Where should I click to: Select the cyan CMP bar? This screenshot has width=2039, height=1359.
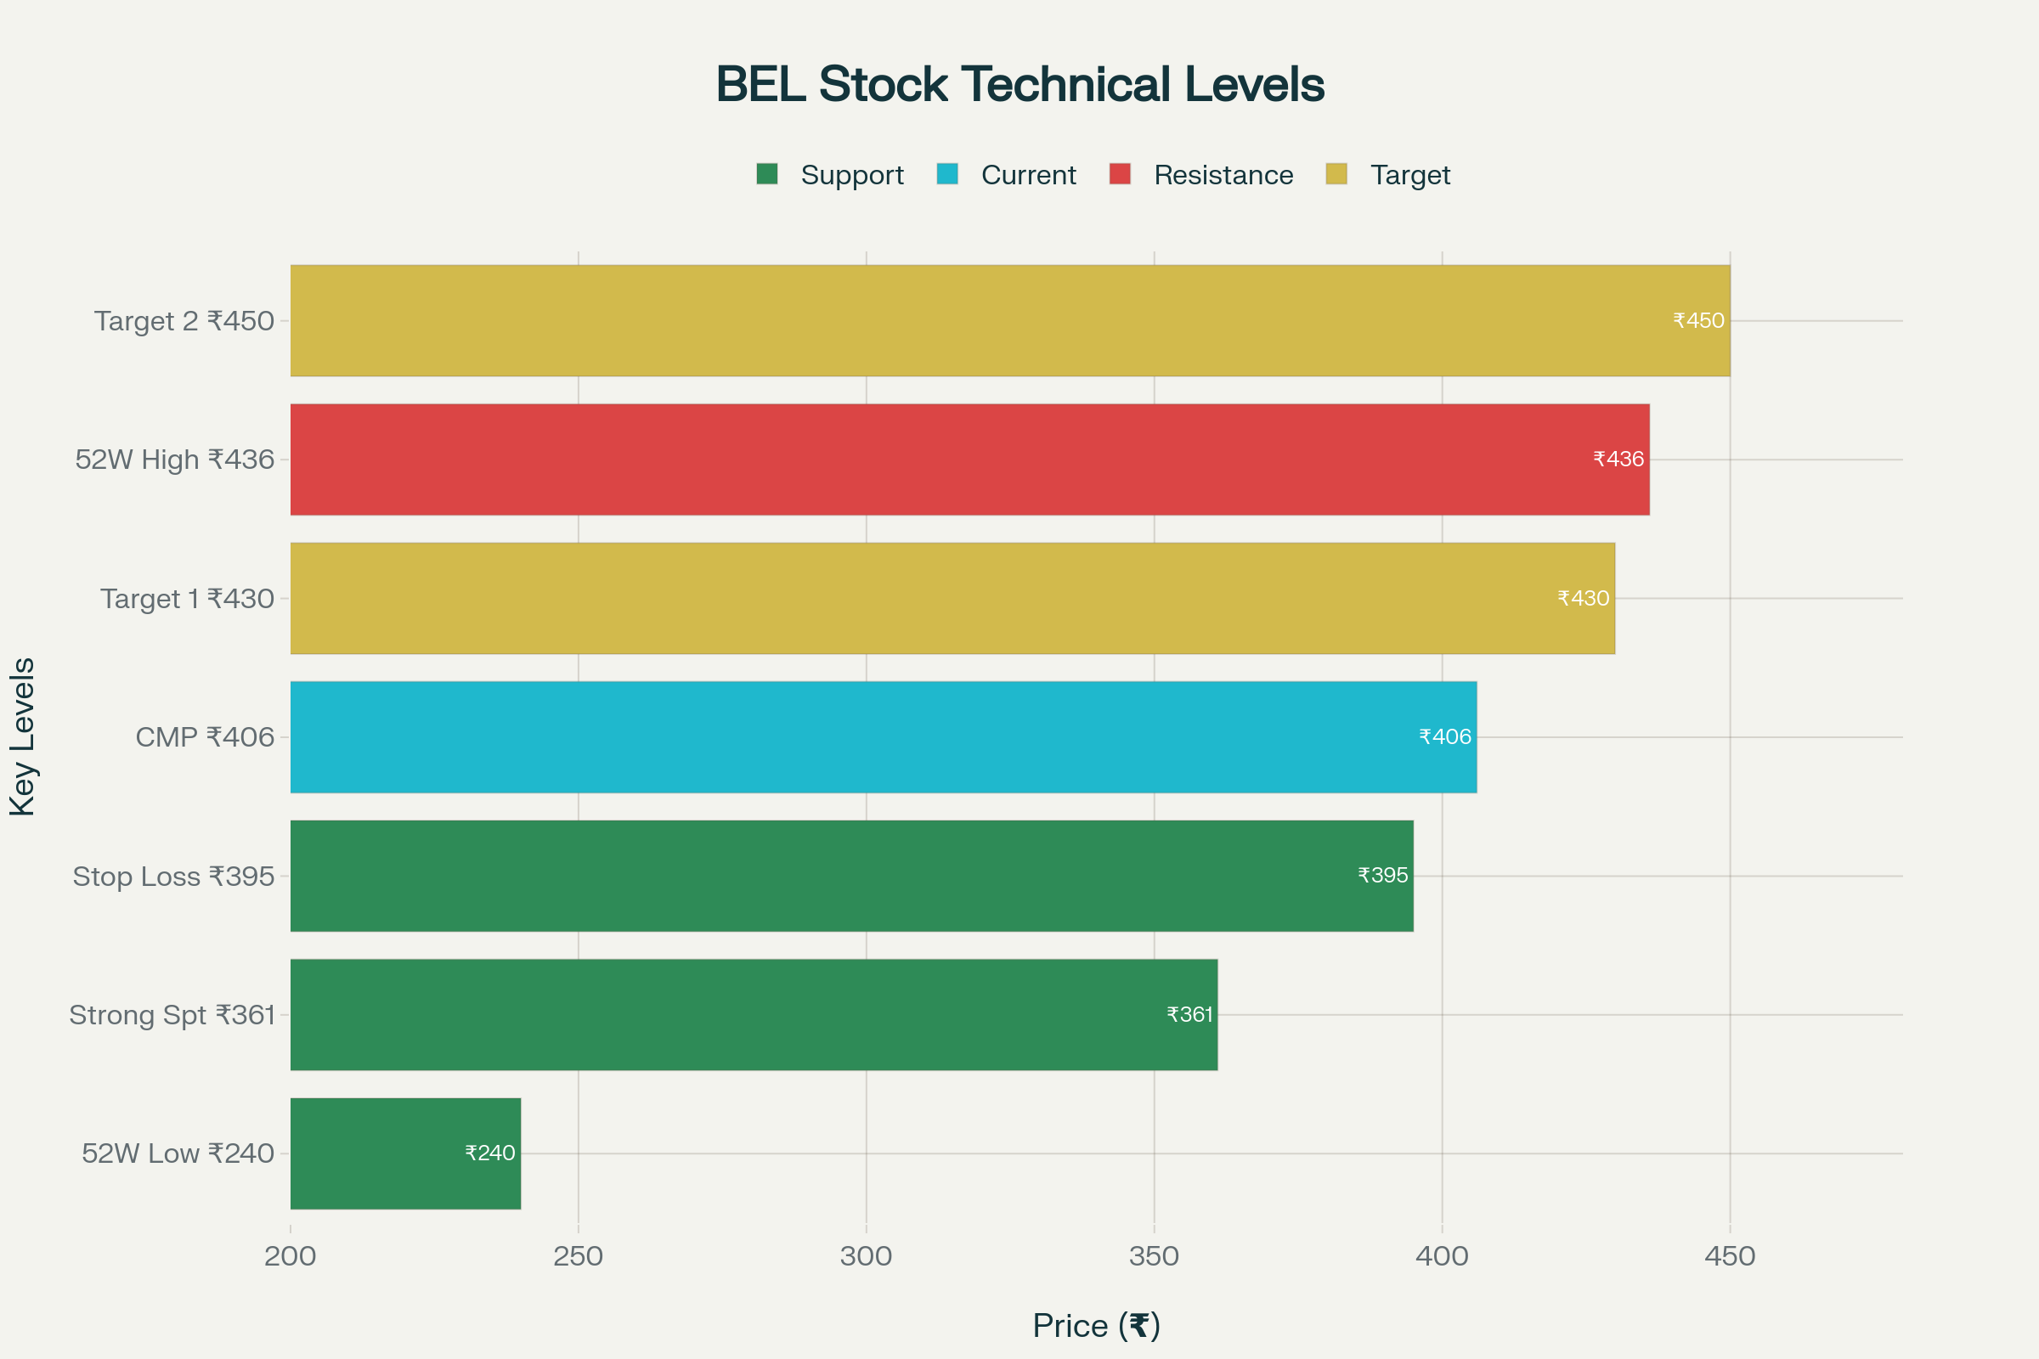[x=867, y=736]
